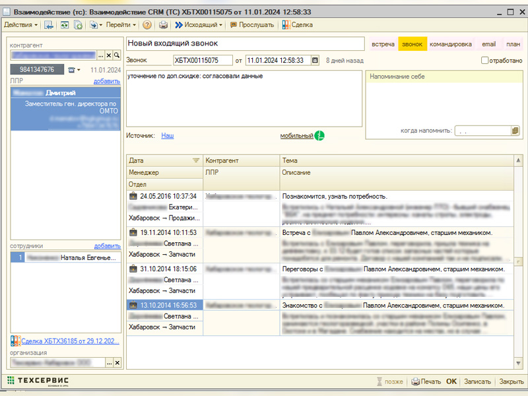This screenshot has height=396, width=528.
Task: Click the Сделка toolbar button
Action: [x=298, y=25]
